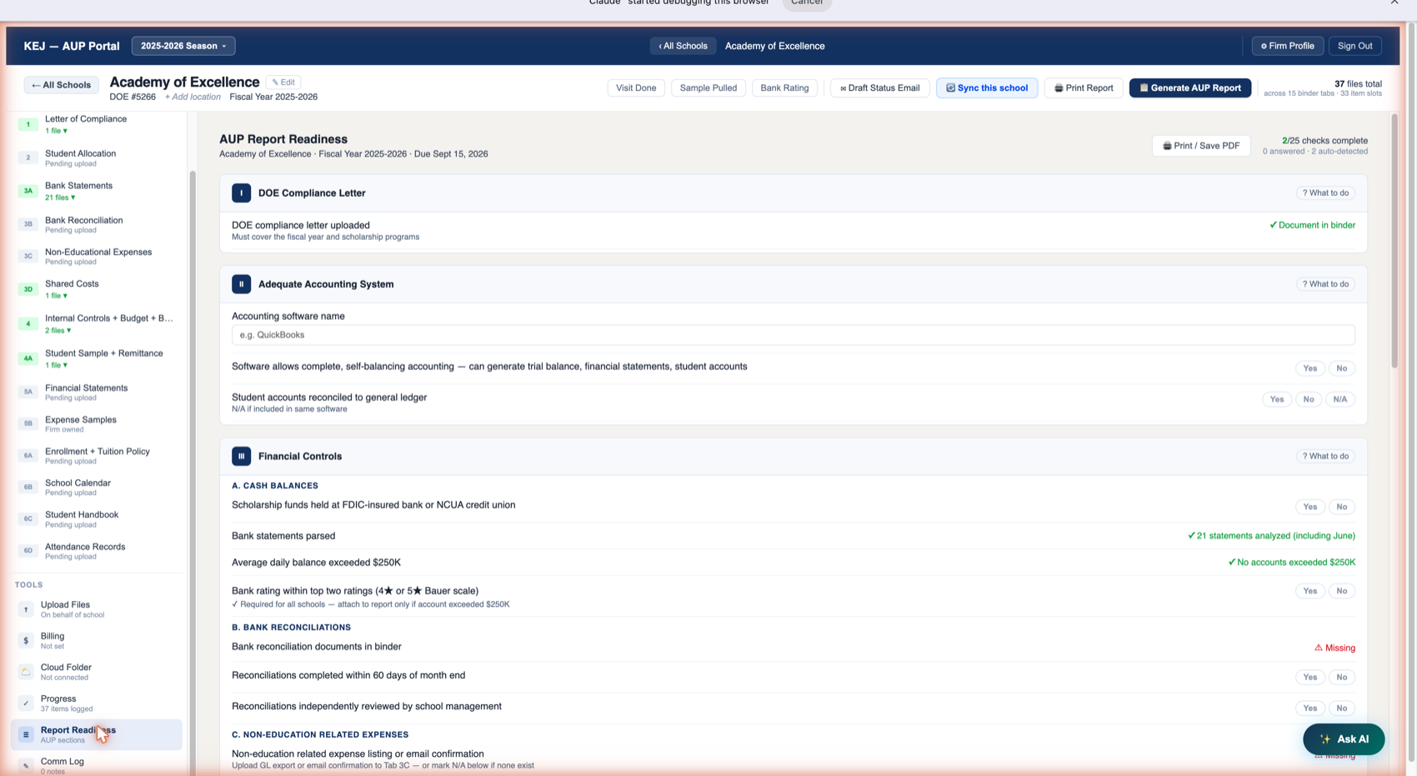This screenshot has height=776, width=1417.
Task: Select No for self-balancing accounting software
Action: [x=1341, y=368]
